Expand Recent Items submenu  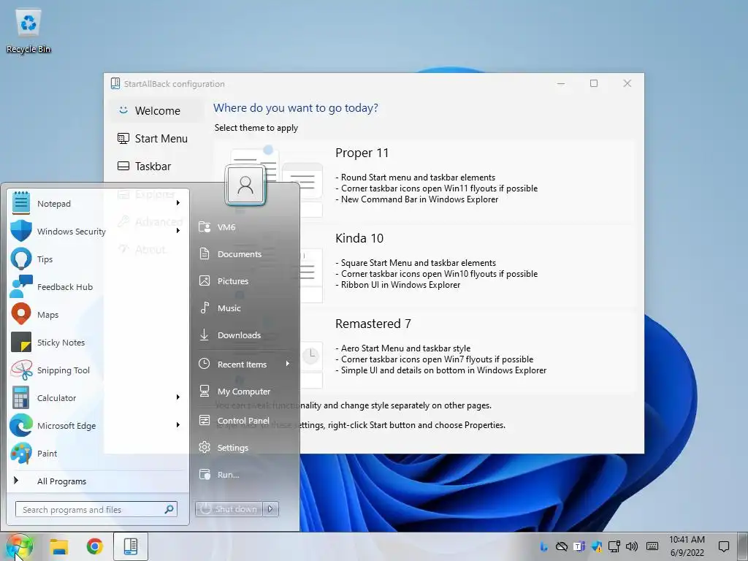[244, 364]
